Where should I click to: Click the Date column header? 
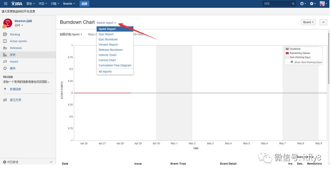pos(65,163)
